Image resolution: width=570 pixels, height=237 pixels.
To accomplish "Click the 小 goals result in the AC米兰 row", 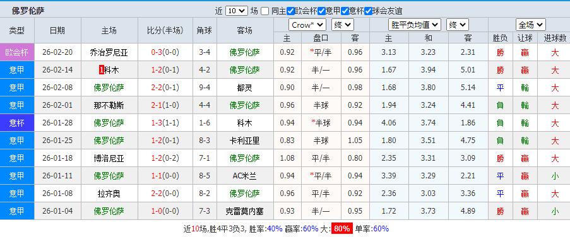I will [x=555, y=176].
